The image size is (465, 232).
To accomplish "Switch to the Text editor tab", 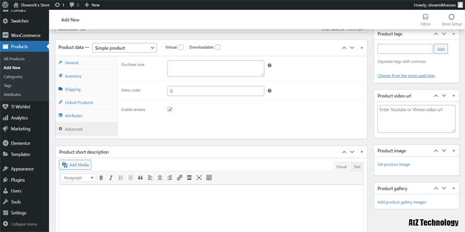I will pyautogui.click(x=357, y=166).
